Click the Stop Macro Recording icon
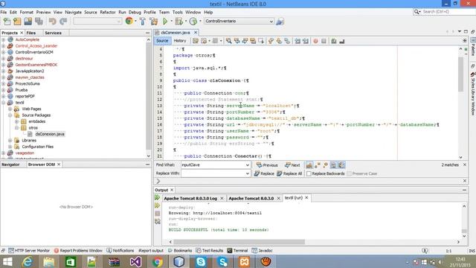 (x=324, y=41)
